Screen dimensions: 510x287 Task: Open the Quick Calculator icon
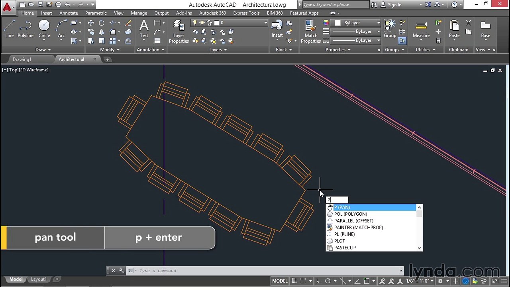(438, 41)
